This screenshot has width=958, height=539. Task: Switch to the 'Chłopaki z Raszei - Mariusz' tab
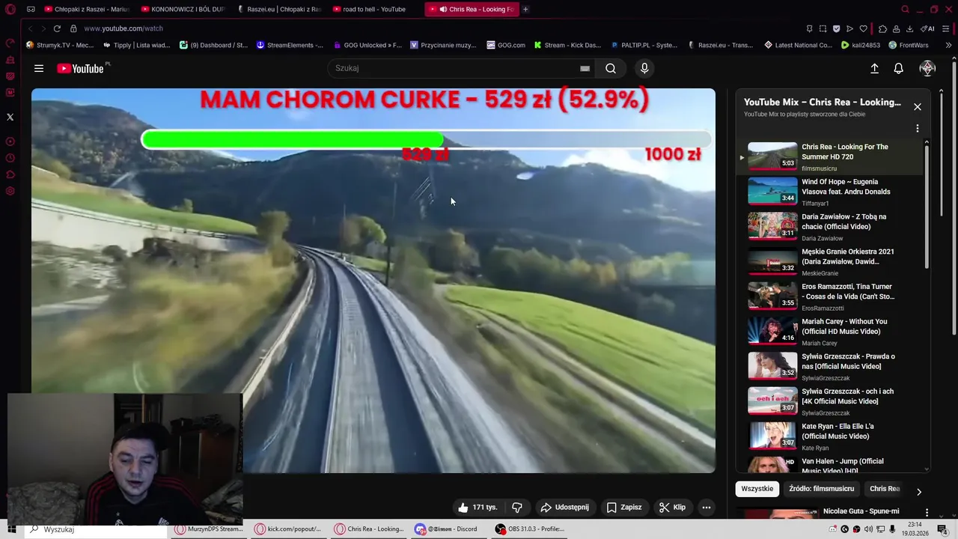(x=86, y=9)
